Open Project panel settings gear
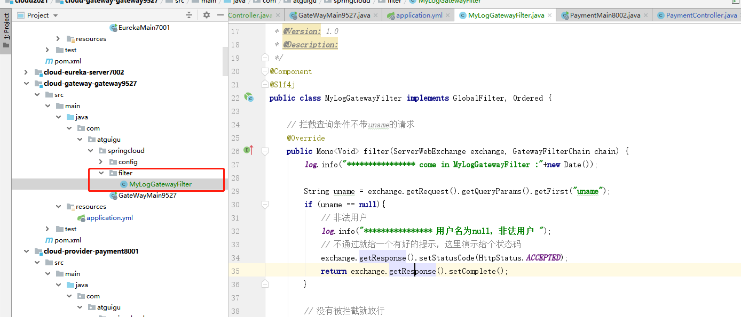This screenshot has height=317, width=741. pyautogui.click(x=207, y=15)
